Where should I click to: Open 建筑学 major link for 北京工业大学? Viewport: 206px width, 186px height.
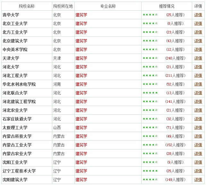(x=81, y=23)
